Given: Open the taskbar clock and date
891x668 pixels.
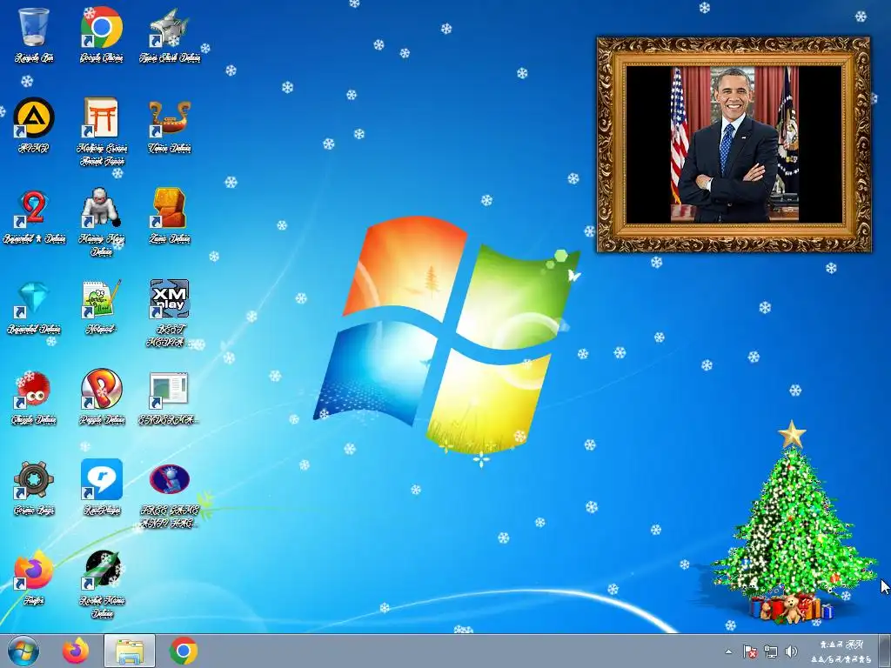Looking at the screenshot, I should pos(842,651).
